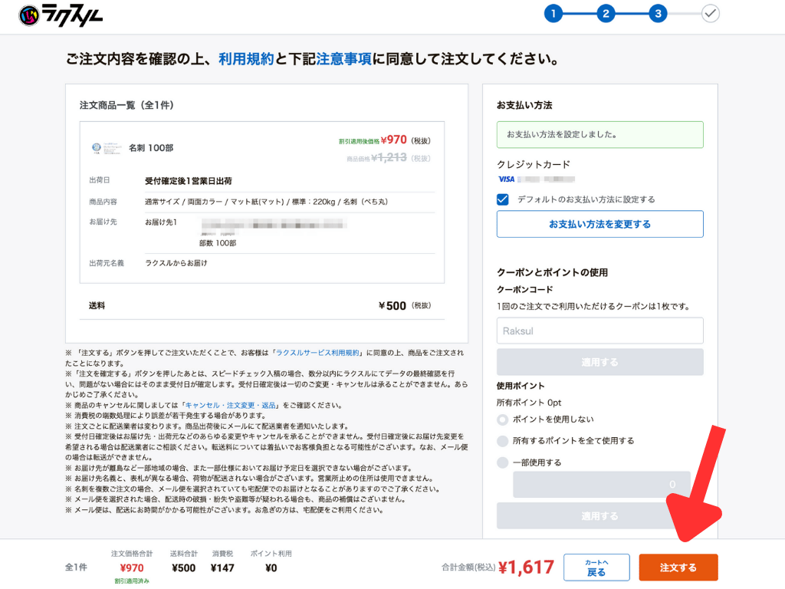Screen dimensions: 785x589
Task: Click the Raksul coupon code field
Action: pos(599,330)
